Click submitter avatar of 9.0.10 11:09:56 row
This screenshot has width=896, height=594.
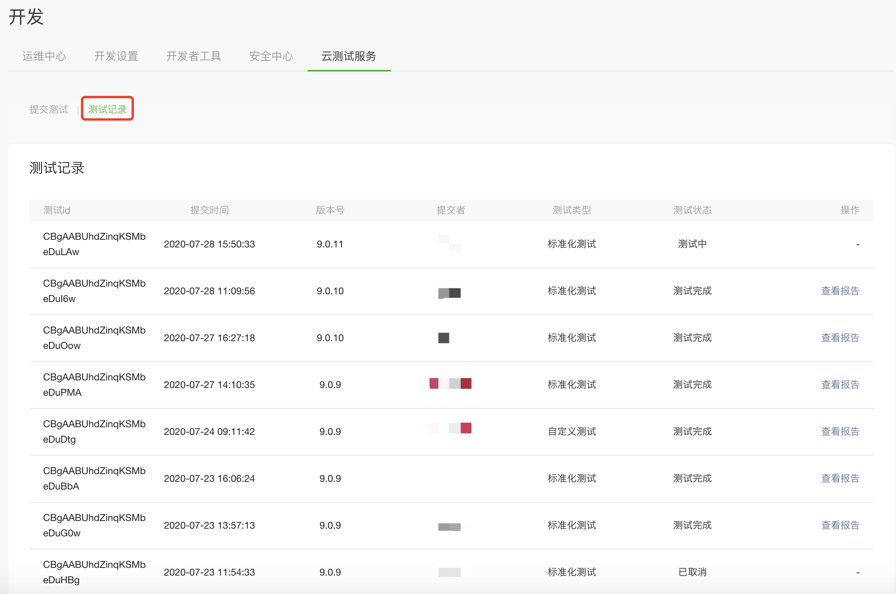(x=449, y=293)
